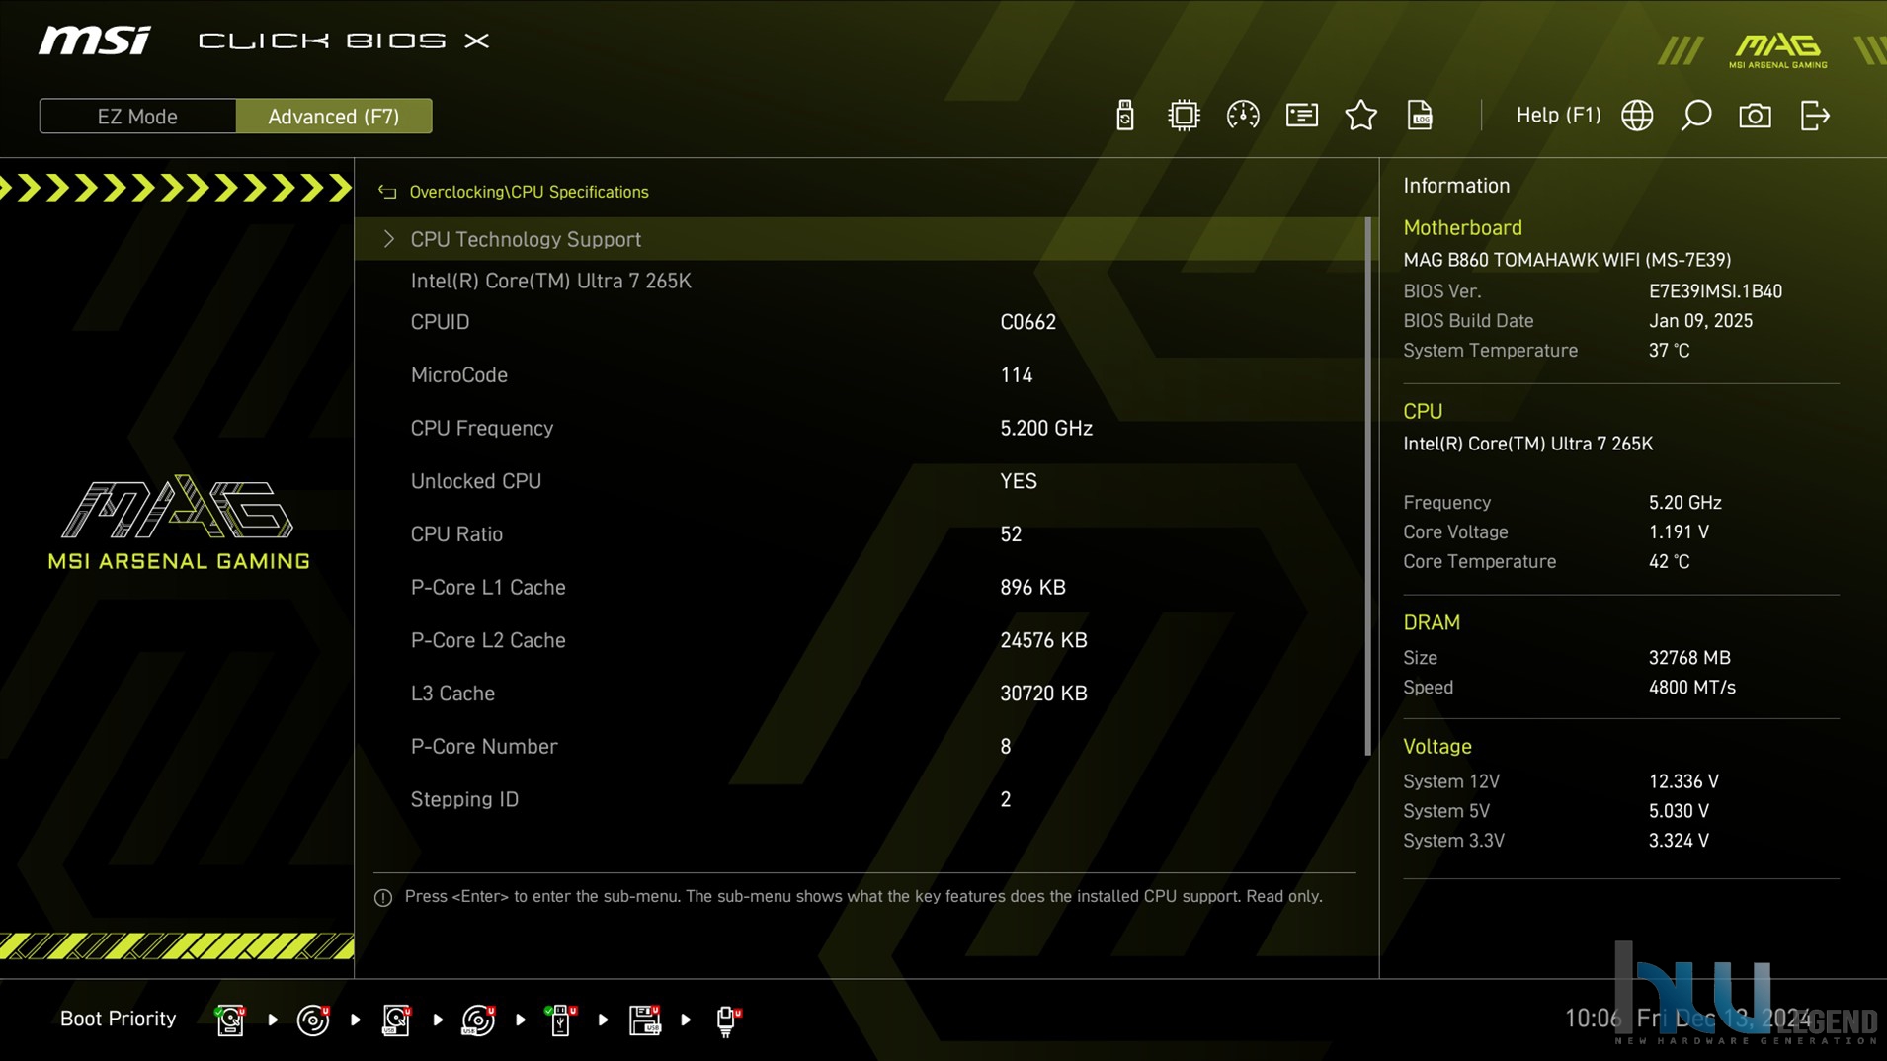
Task: Click the Overclocking\CPU Specifications breadcrumb
Action: point(529,192)
